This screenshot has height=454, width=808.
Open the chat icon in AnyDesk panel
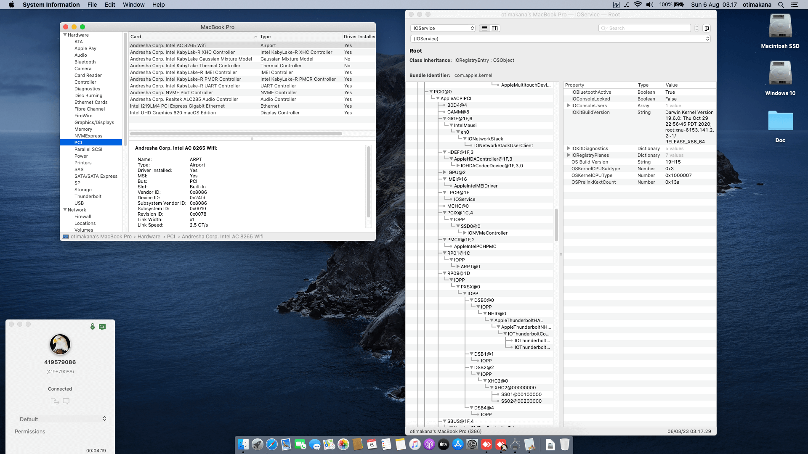coord(66,401)
